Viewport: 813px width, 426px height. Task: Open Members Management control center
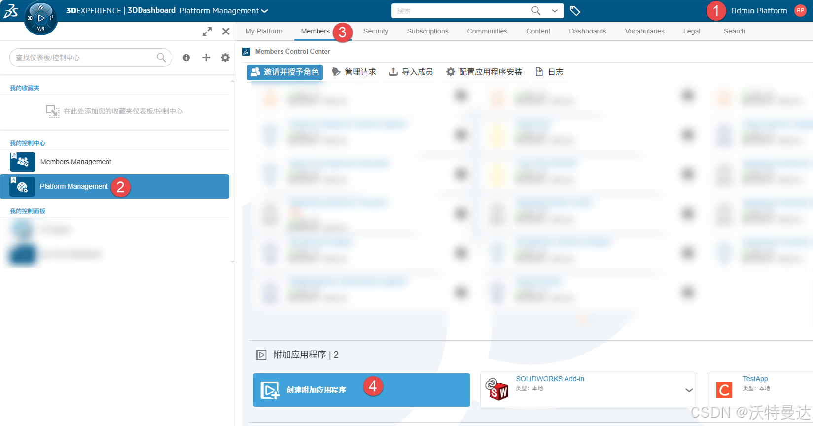click(114, 162)
